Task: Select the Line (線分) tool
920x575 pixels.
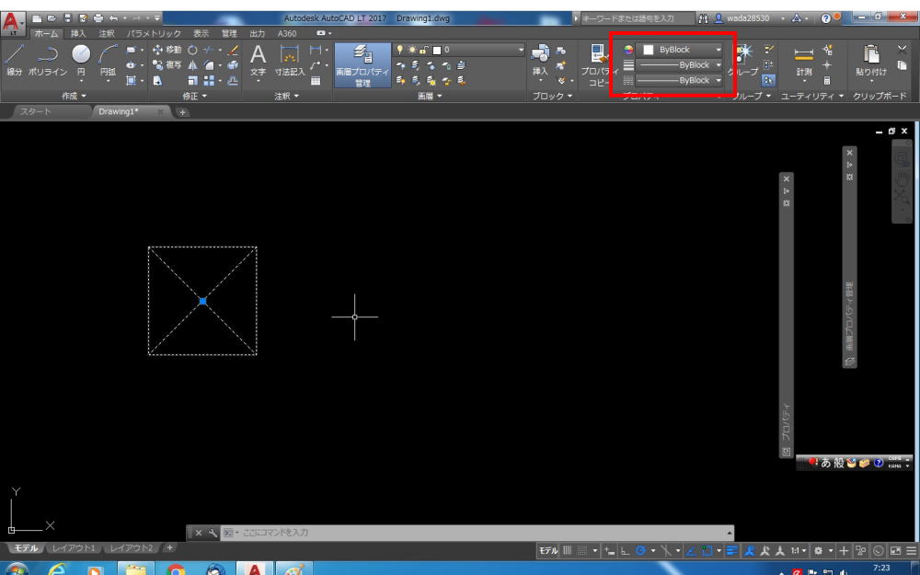Action: click(15, 60)
